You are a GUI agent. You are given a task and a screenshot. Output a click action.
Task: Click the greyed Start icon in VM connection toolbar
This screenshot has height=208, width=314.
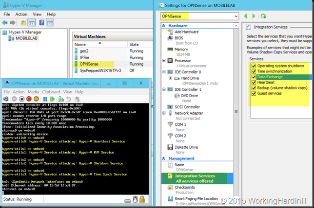(x=14, y=99)
